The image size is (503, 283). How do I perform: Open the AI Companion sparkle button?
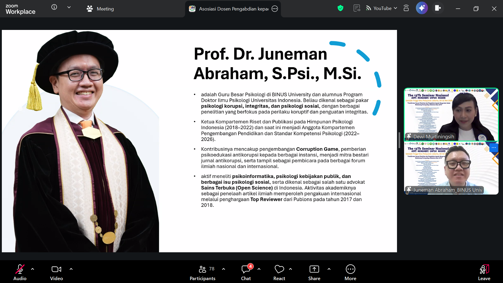click(422, 8)
